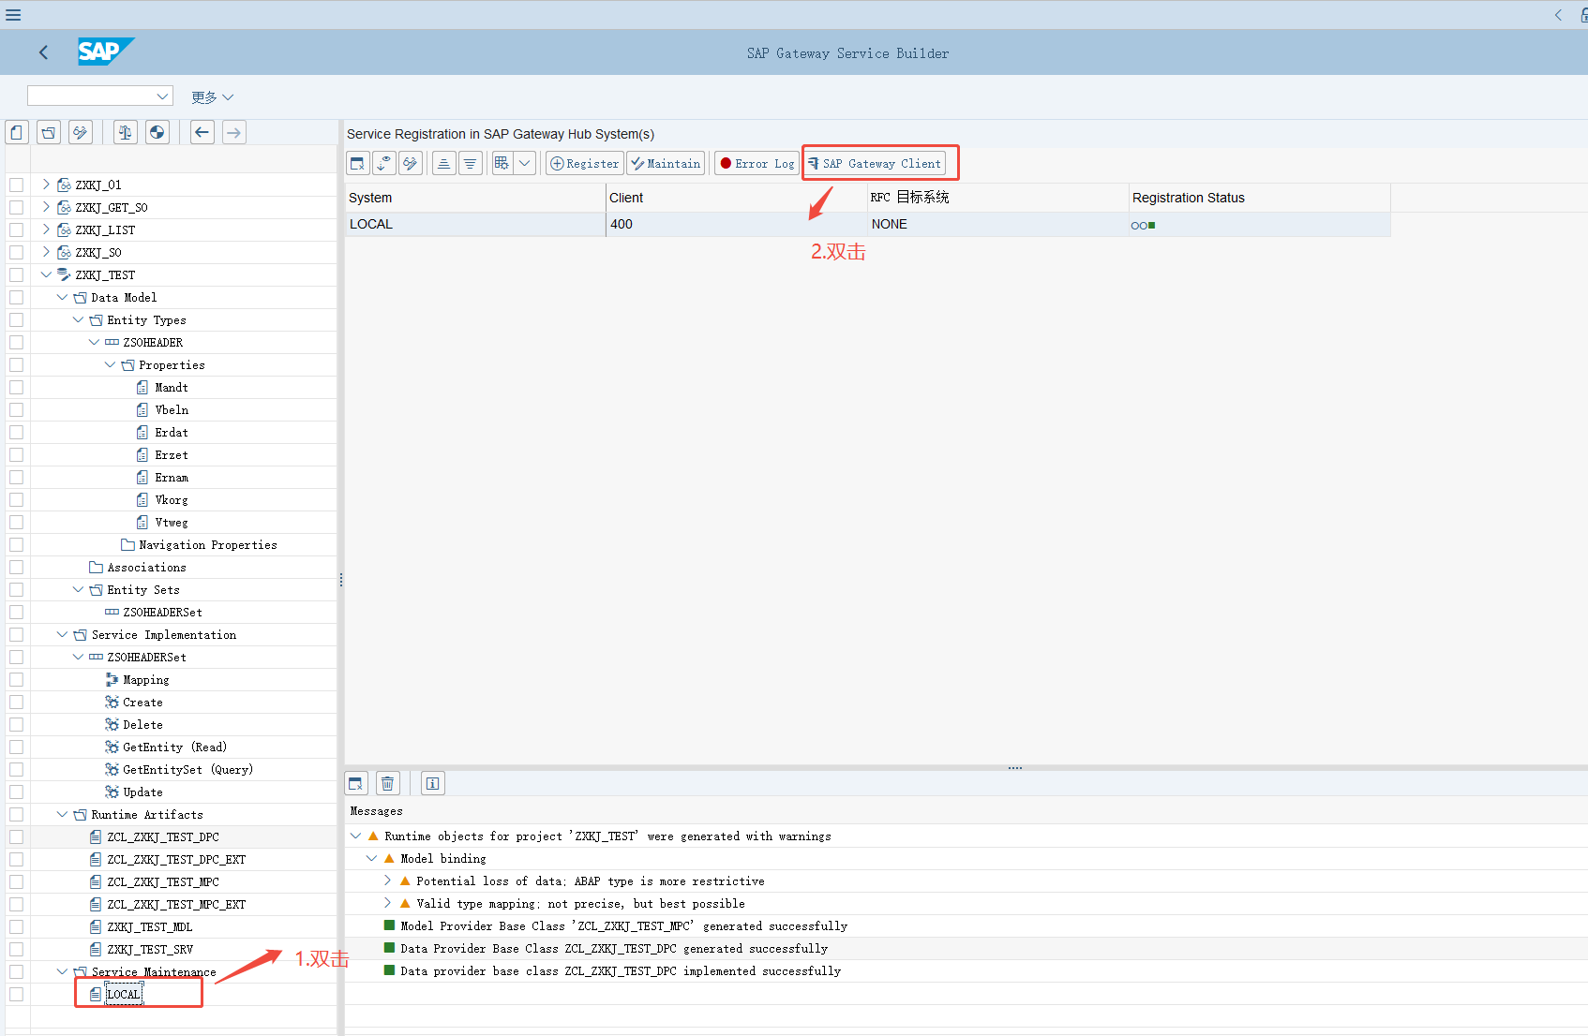Click the Maintain button
This screenshot has height=1036, width=1588.
coord(667,164)
